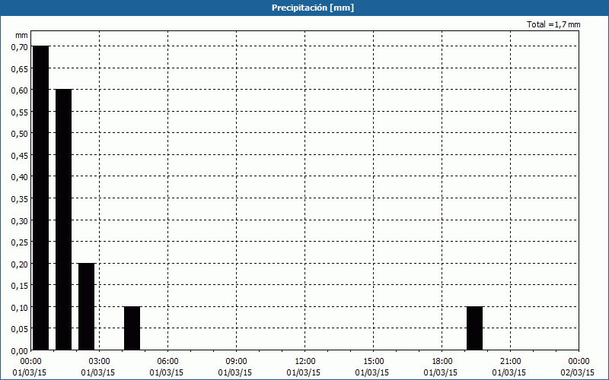Click the 0,35 y-axis label
Viewport: 609px width, 380px height.
pyautogui.click(x=20, y=199)
